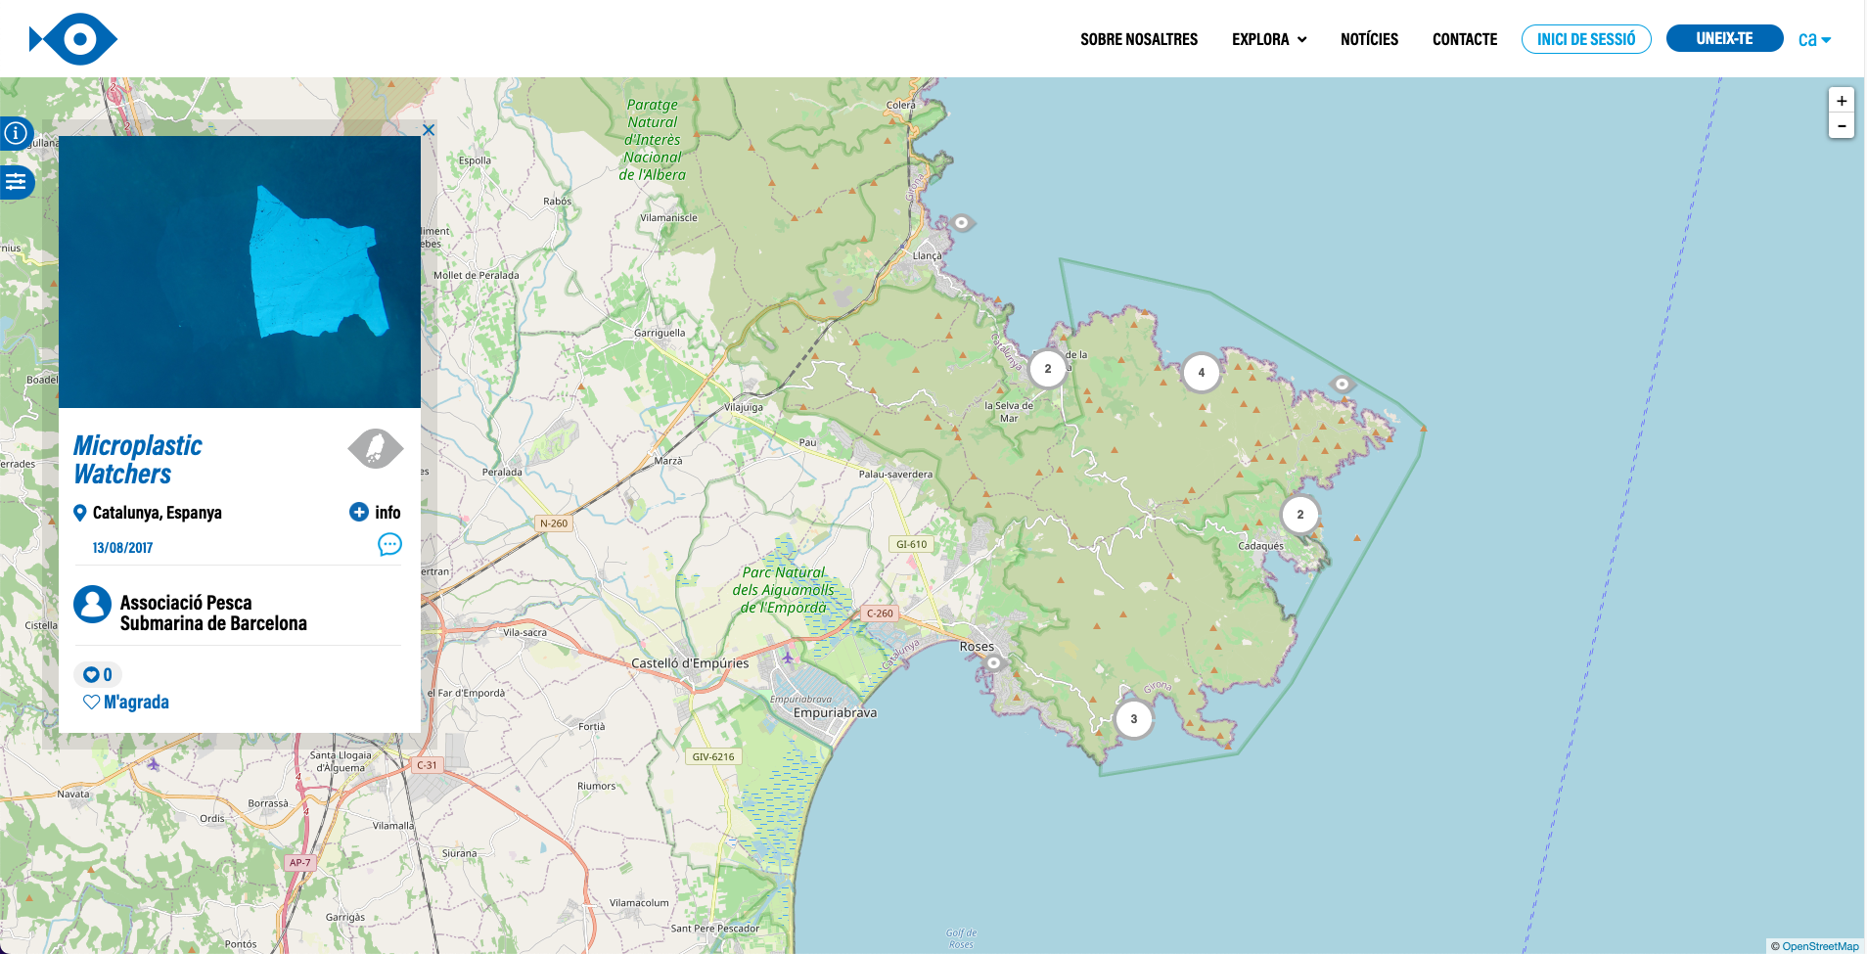Open the 'ca' language selector
The width and height of the screenshot is (1867, 954).
point(1814,39)
